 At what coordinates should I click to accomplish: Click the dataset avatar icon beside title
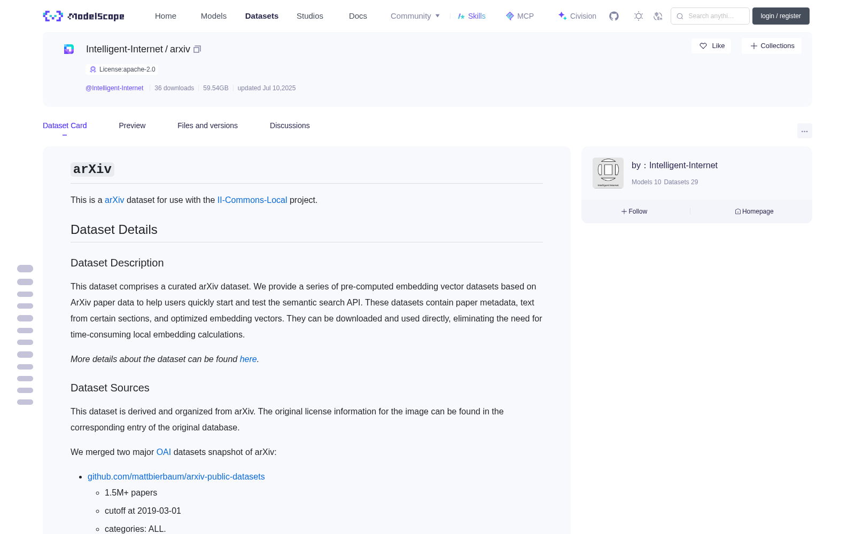pos(69,49)
